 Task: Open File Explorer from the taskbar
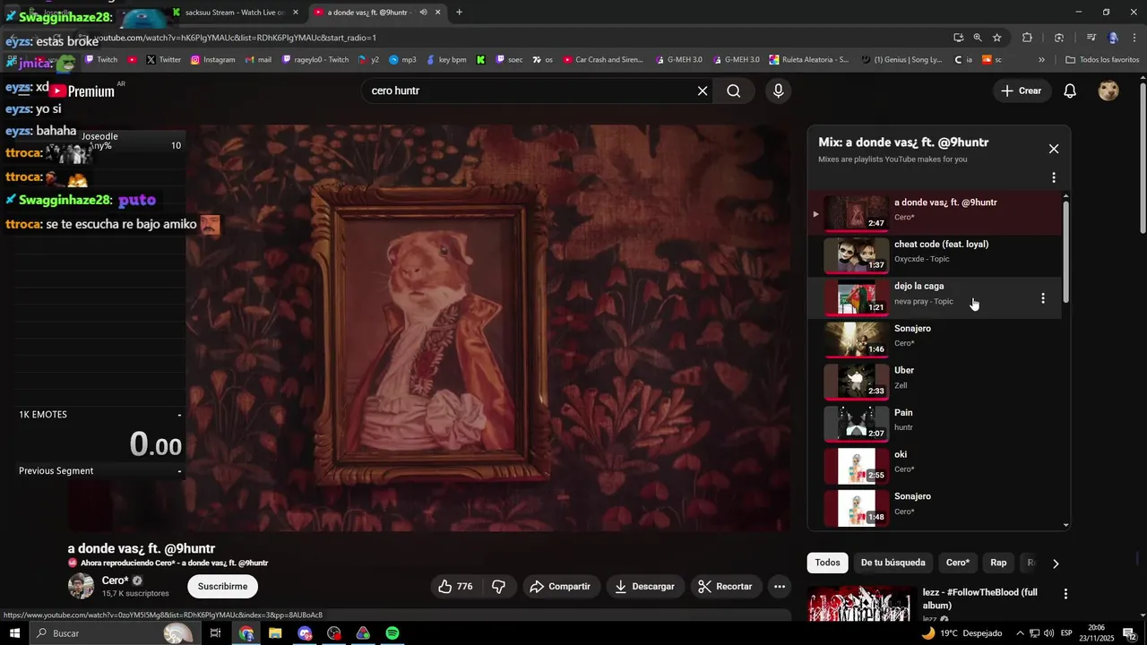275,633
